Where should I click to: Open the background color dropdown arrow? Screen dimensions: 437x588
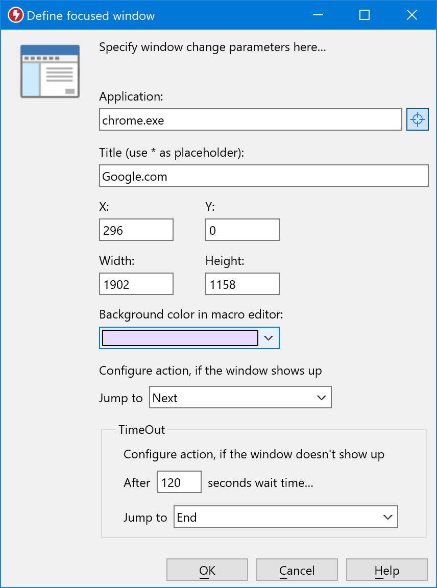pyautogui.click(x=269, y=338)
